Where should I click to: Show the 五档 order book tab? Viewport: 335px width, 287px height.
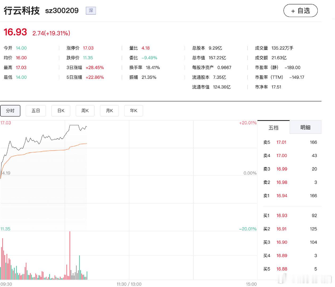point(273,128)
